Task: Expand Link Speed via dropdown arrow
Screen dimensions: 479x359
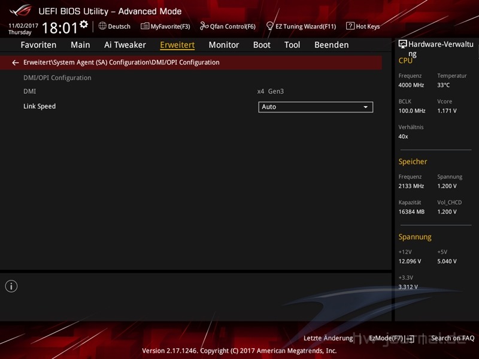Action: (x=365, y=107)
